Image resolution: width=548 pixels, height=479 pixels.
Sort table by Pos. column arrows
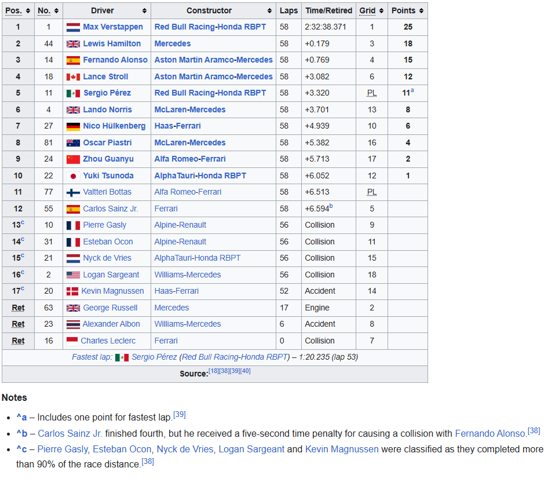(28, 11)
